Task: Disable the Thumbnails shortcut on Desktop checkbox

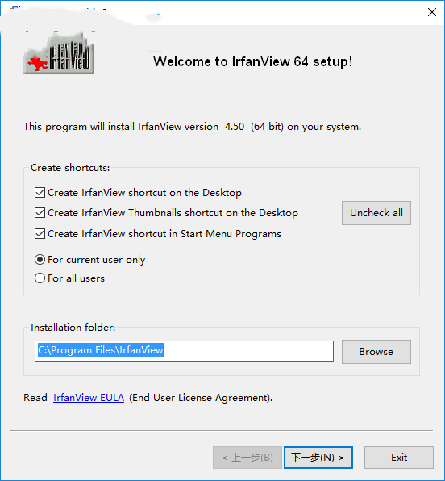Action: [40, 212]
